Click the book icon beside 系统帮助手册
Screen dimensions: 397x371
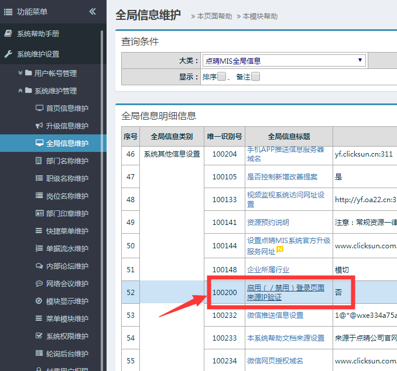(x=8, y=34)
